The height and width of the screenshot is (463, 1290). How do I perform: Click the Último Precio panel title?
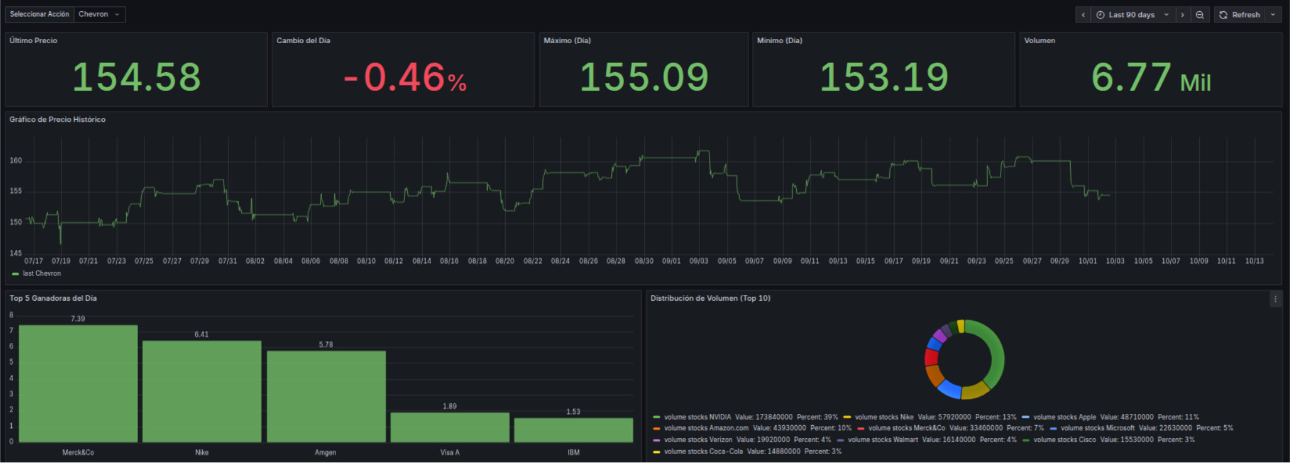pyautogui.click(x=33, y=41)
